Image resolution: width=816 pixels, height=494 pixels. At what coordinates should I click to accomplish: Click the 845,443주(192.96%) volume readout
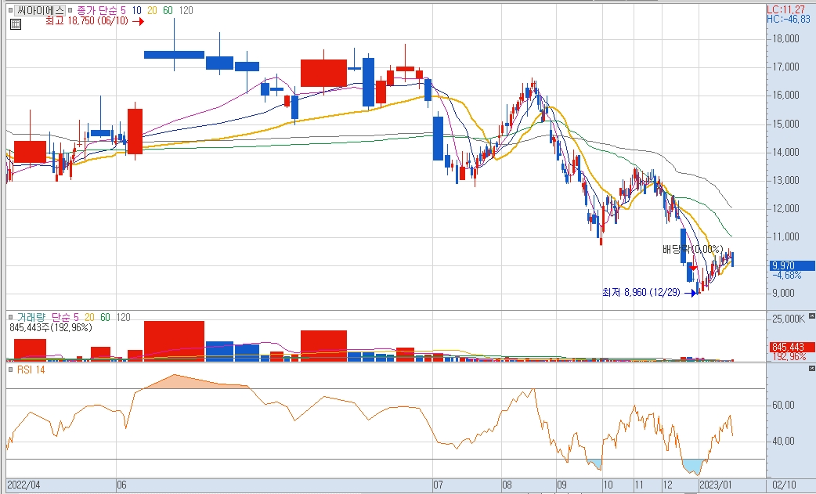tap(50, 327)
